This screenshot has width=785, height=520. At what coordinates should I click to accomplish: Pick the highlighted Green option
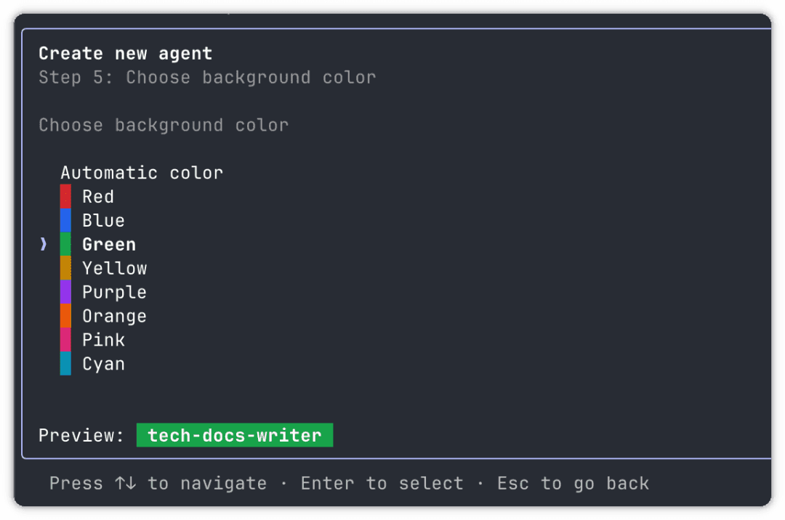[x=109, y=245]
